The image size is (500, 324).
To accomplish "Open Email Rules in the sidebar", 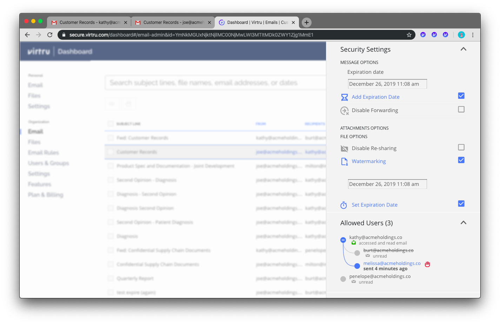I will [44, 153].
